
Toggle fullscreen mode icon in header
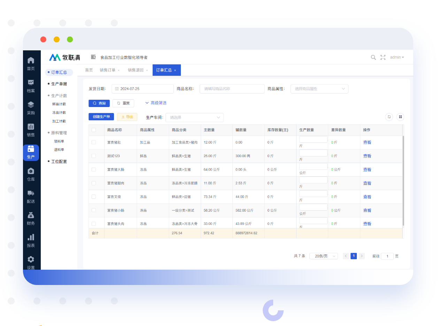point(383,57)
